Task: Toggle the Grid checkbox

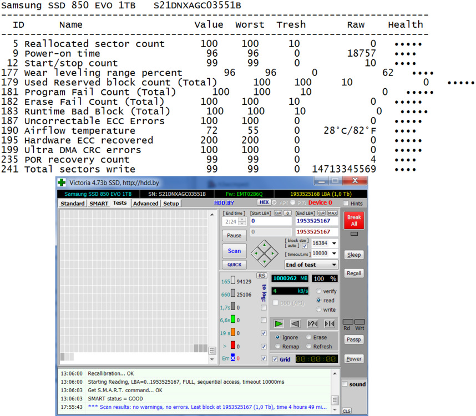Action: click(x=275, y=359)
